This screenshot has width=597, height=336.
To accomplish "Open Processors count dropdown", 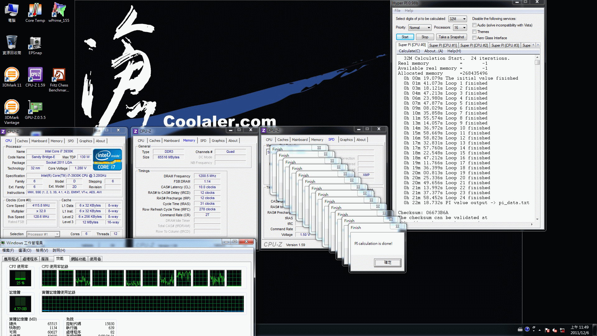I will click(460, 28).
